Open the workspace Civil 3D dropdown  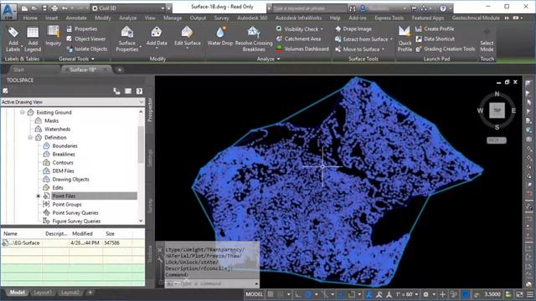tap(162, 8)
